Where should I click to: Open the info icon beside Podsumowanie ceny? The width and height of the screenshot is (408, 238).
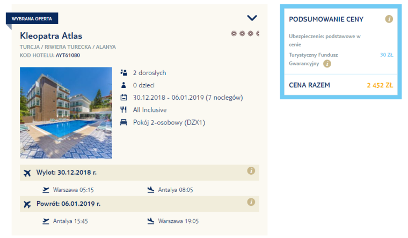point(389,19)
